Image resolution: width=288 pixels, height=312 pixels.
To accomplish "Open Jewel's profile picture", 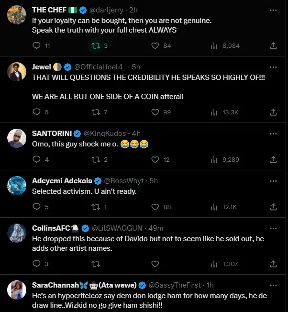I will coord(17,72).
